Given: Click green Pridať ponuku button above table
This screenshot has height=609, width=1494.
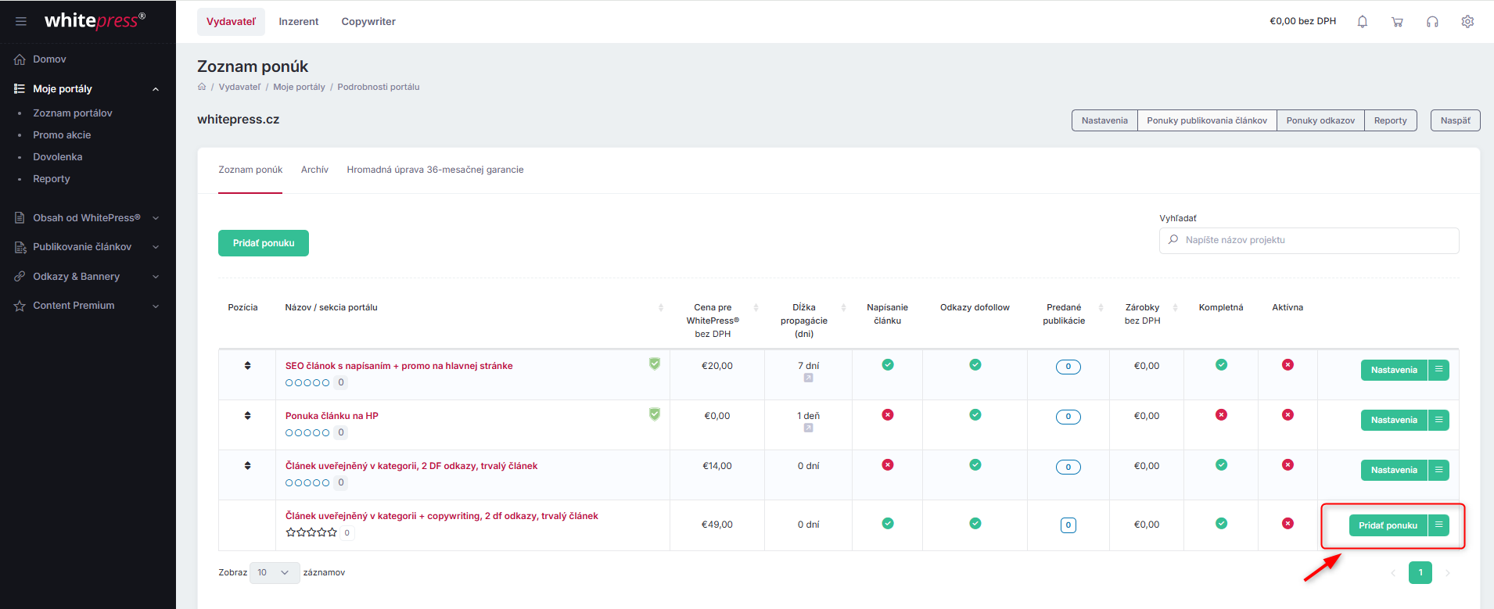Looking at the screenshot, I should [x=264, y=243].
